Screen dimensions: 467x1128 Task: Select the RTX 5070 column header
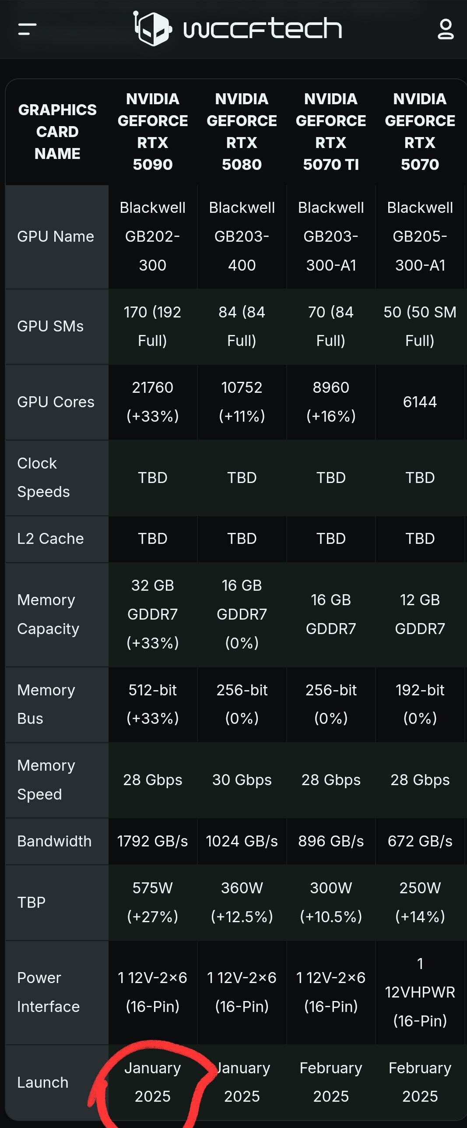420,132
